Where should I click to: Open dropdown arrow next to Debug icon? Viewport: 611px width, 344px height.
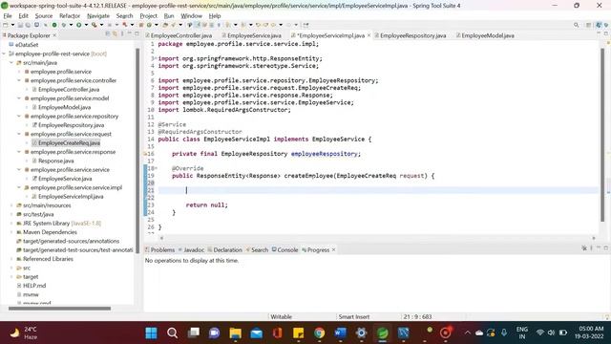point(71,25)
